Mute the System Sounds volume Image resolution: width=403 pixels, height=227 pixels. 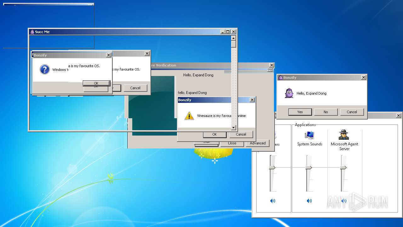click(x=309, y=201)
